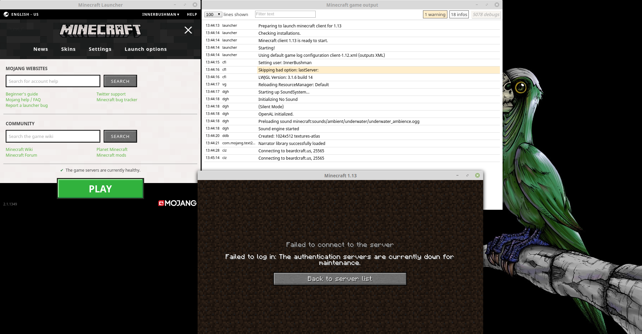Go to the Launch options tab
The height and width of the screenshot is (334, 642).
coord(146,49)
